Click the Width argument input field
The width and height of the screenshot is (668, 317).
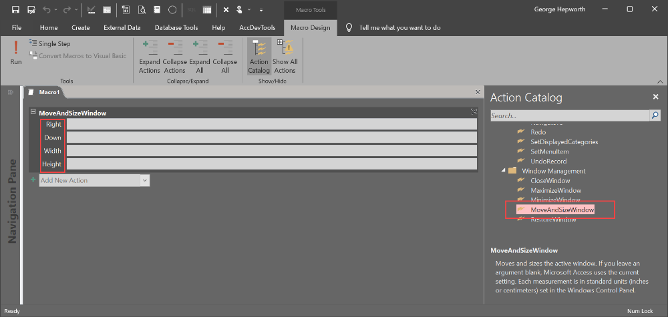click(x=272, y=151)
